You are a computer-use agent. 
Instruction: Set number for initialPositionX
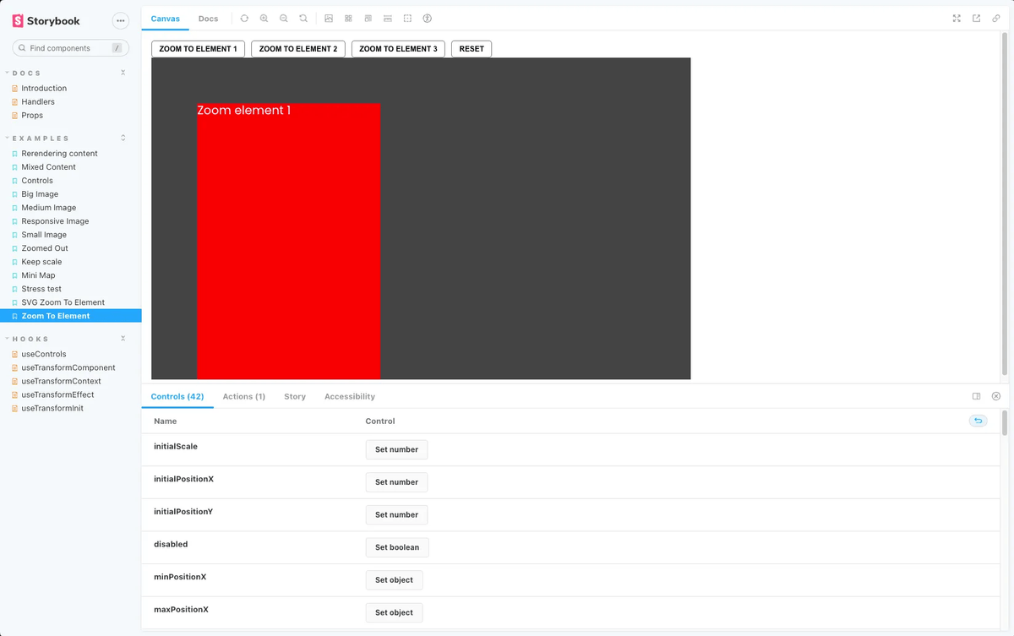(396, 482)
